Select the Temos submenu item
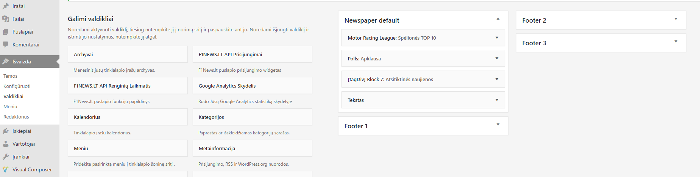Screen dimensions: 700x177 [11, 76]
